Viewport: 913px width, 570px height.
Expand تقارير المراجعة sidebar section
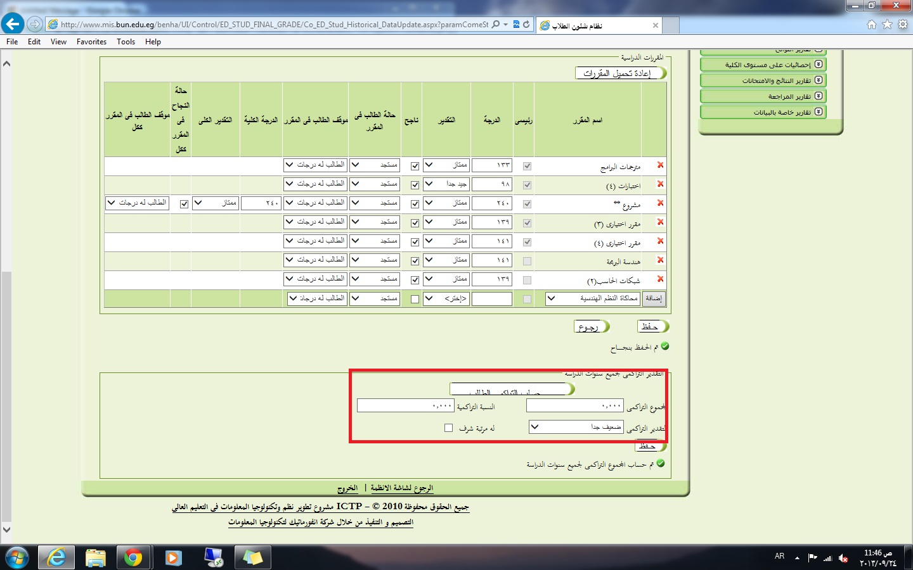point(763,96)
